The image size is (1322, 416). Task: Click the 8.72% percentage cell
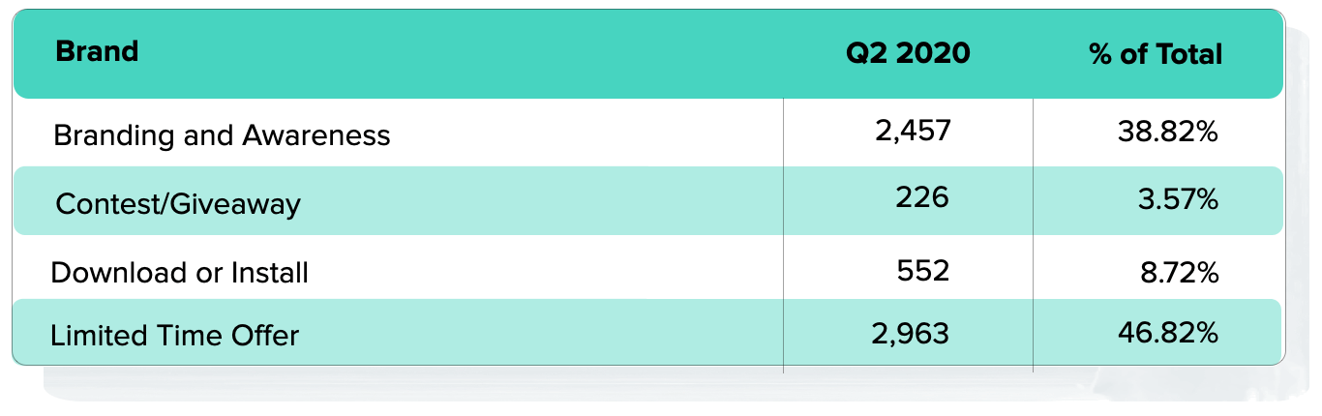[x=1180, y=274]
